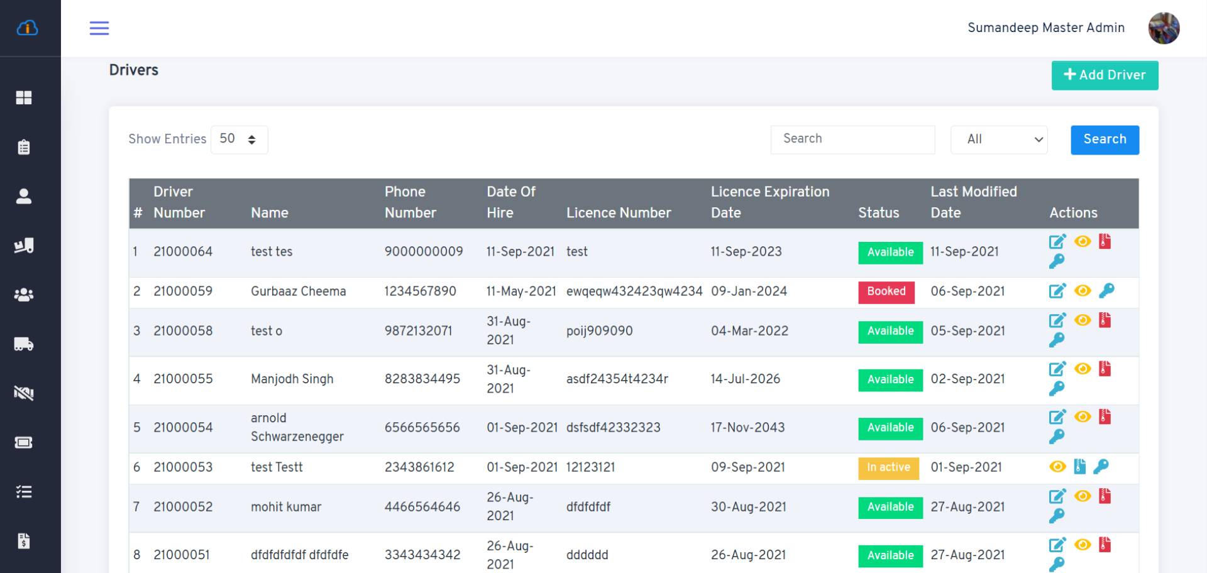Click blue file icon for test Testt
The width and height of the screenshot is (1207, 573).
(1080, 466)
